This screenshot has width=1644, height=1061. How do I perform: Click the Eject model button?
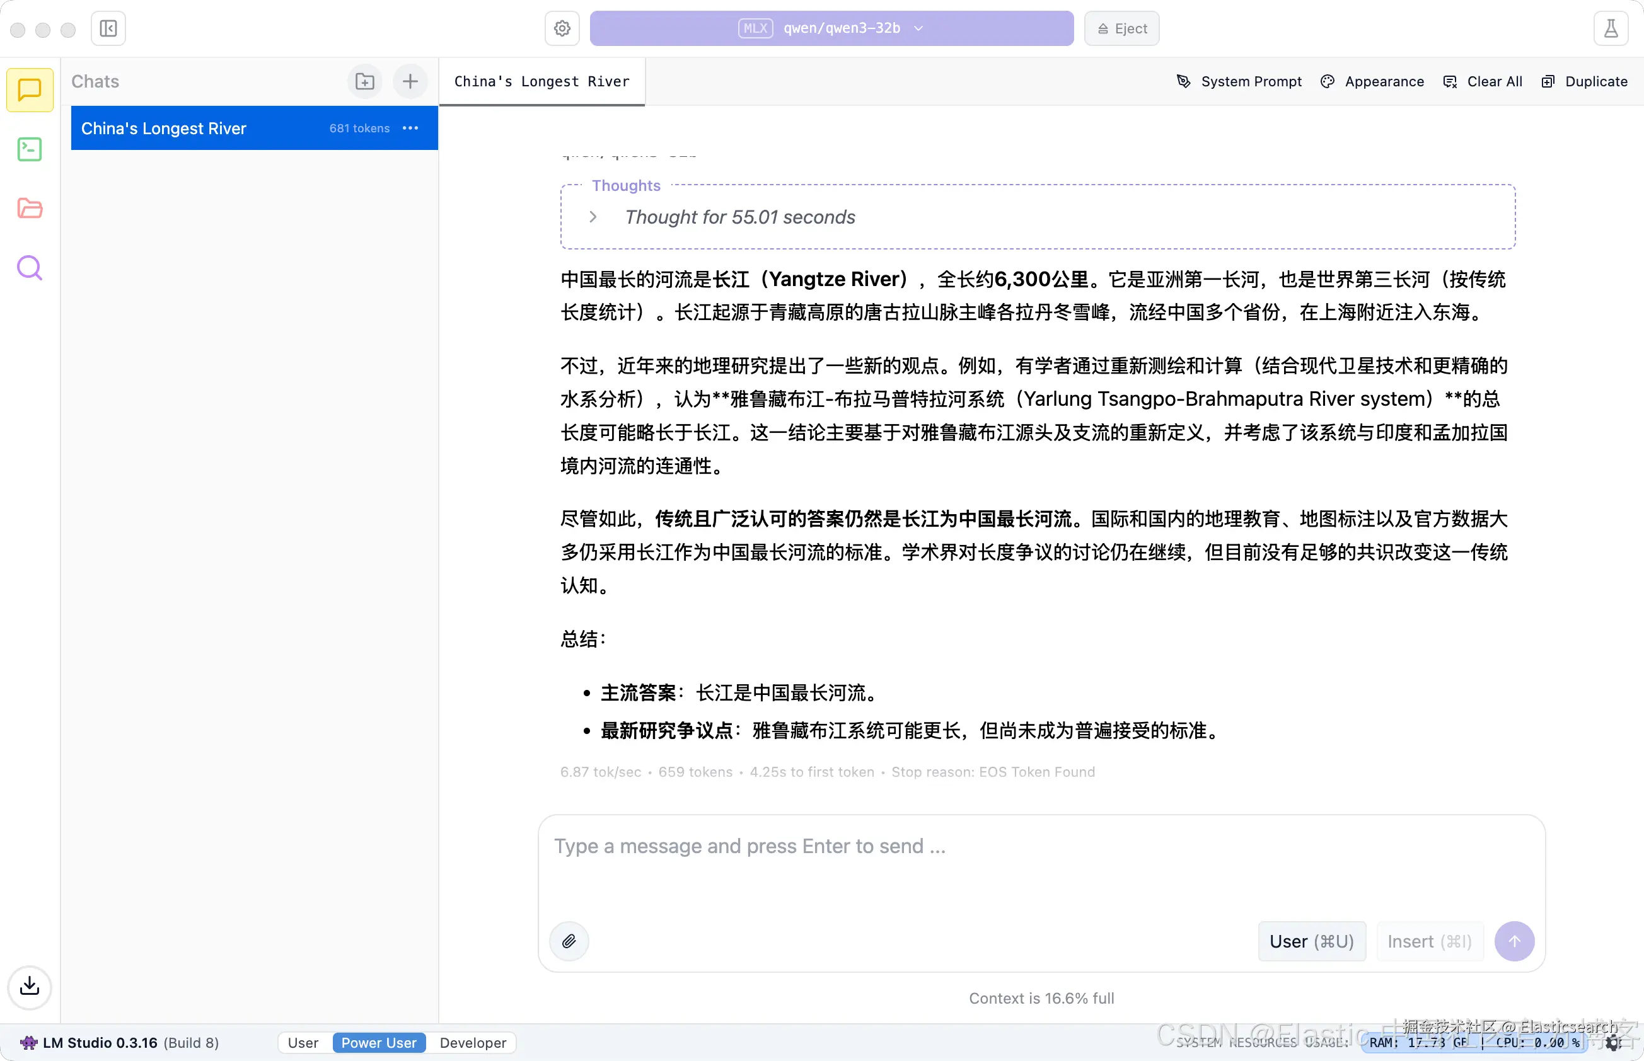(1121, 28)
